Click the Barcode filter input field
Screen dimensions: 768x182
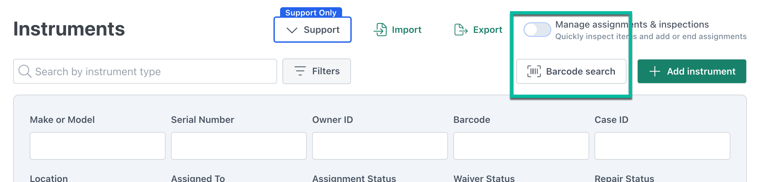pos(521,146)
